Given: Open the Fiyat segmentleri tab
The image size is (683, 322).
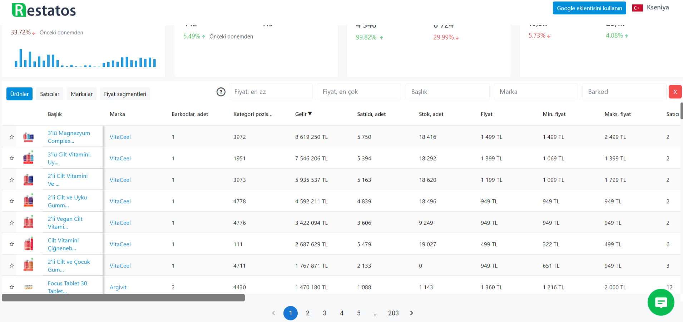Looking at the screenshot, I should pyautogui.click(x=125, y=94).
